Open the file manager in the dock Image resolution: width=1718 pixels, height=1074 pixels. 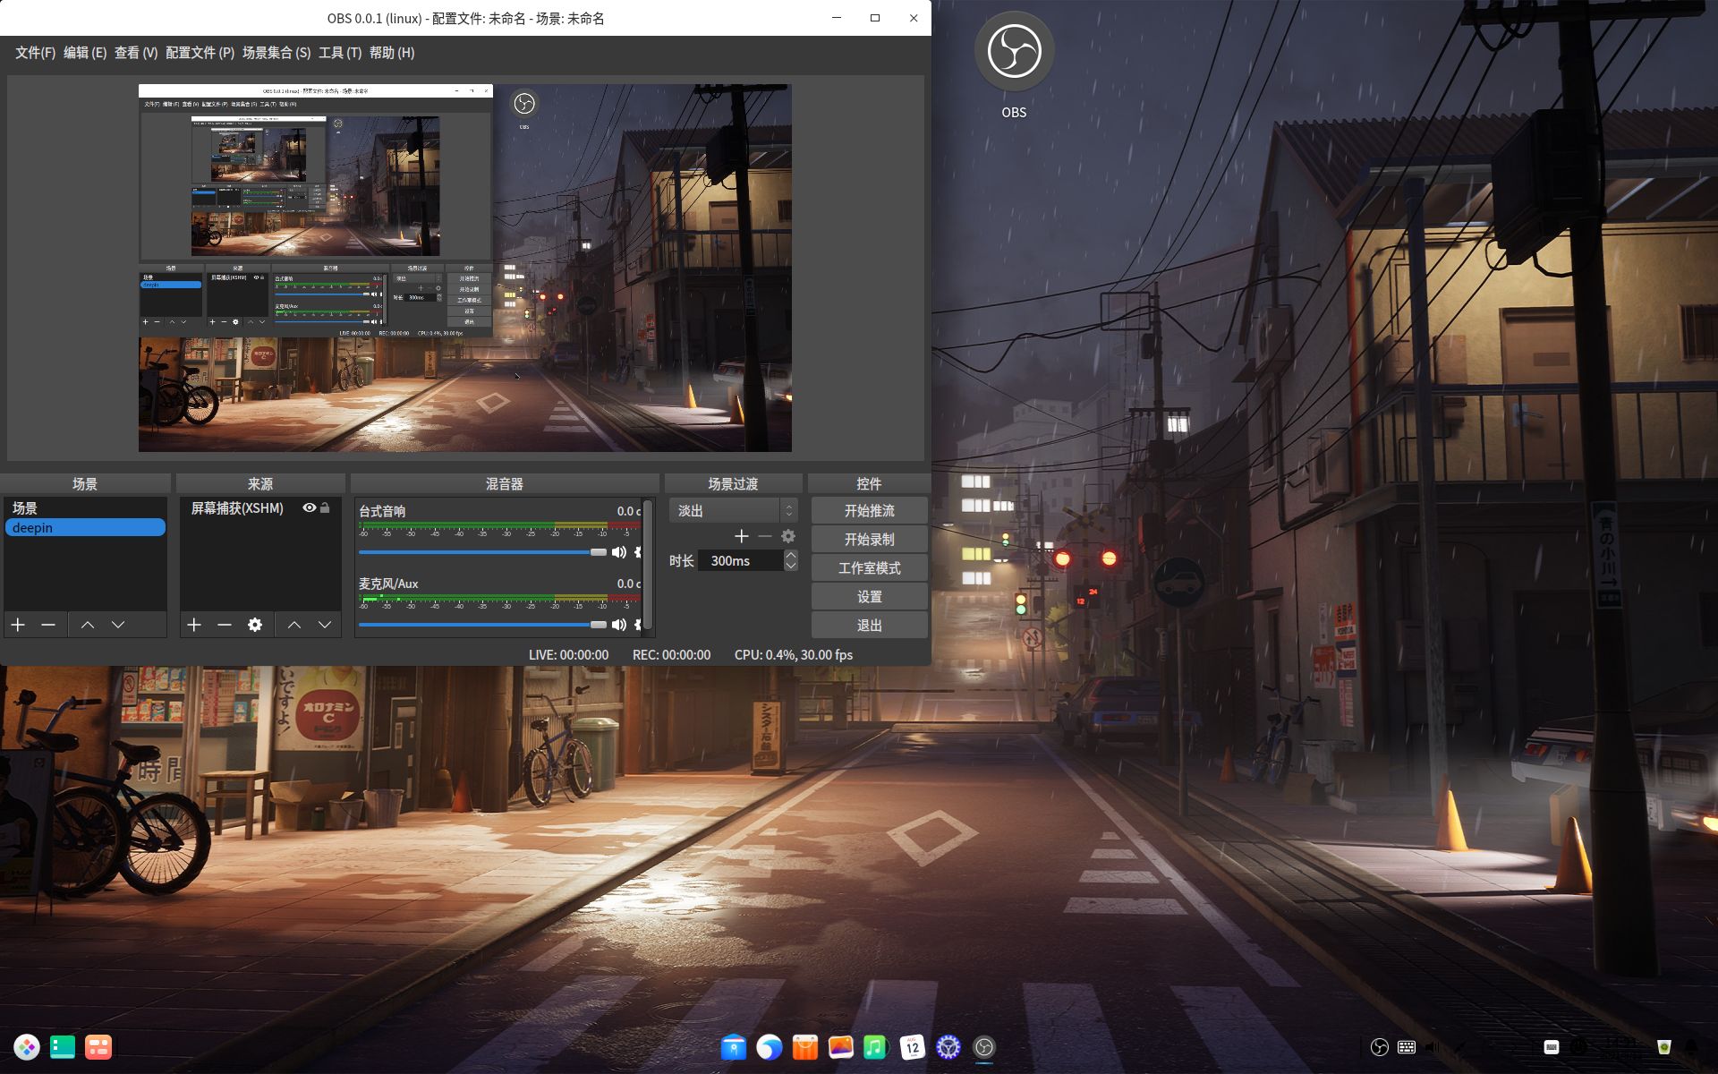pos(734,1047)
